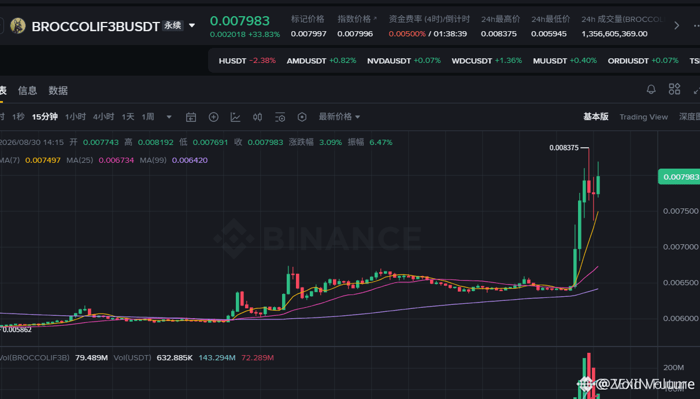This screenshot has width=700, height=399.
Task: Open the date range calendar icon
Action: (x=191, y=117)
